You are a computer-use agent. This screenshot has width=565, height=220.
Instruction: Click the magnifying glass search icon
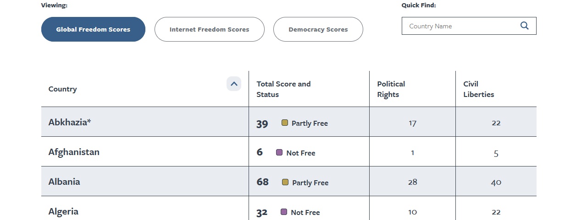click(x=525, y=26)
